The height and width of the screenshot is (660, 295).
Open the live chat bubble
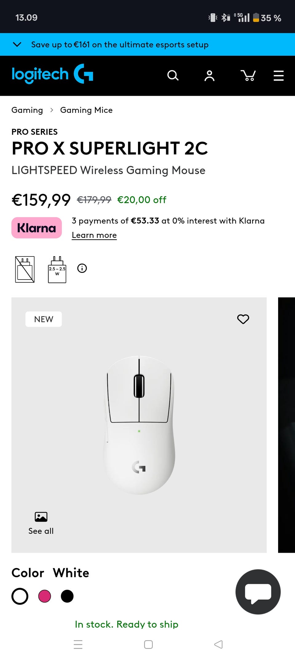pos(258,592)
